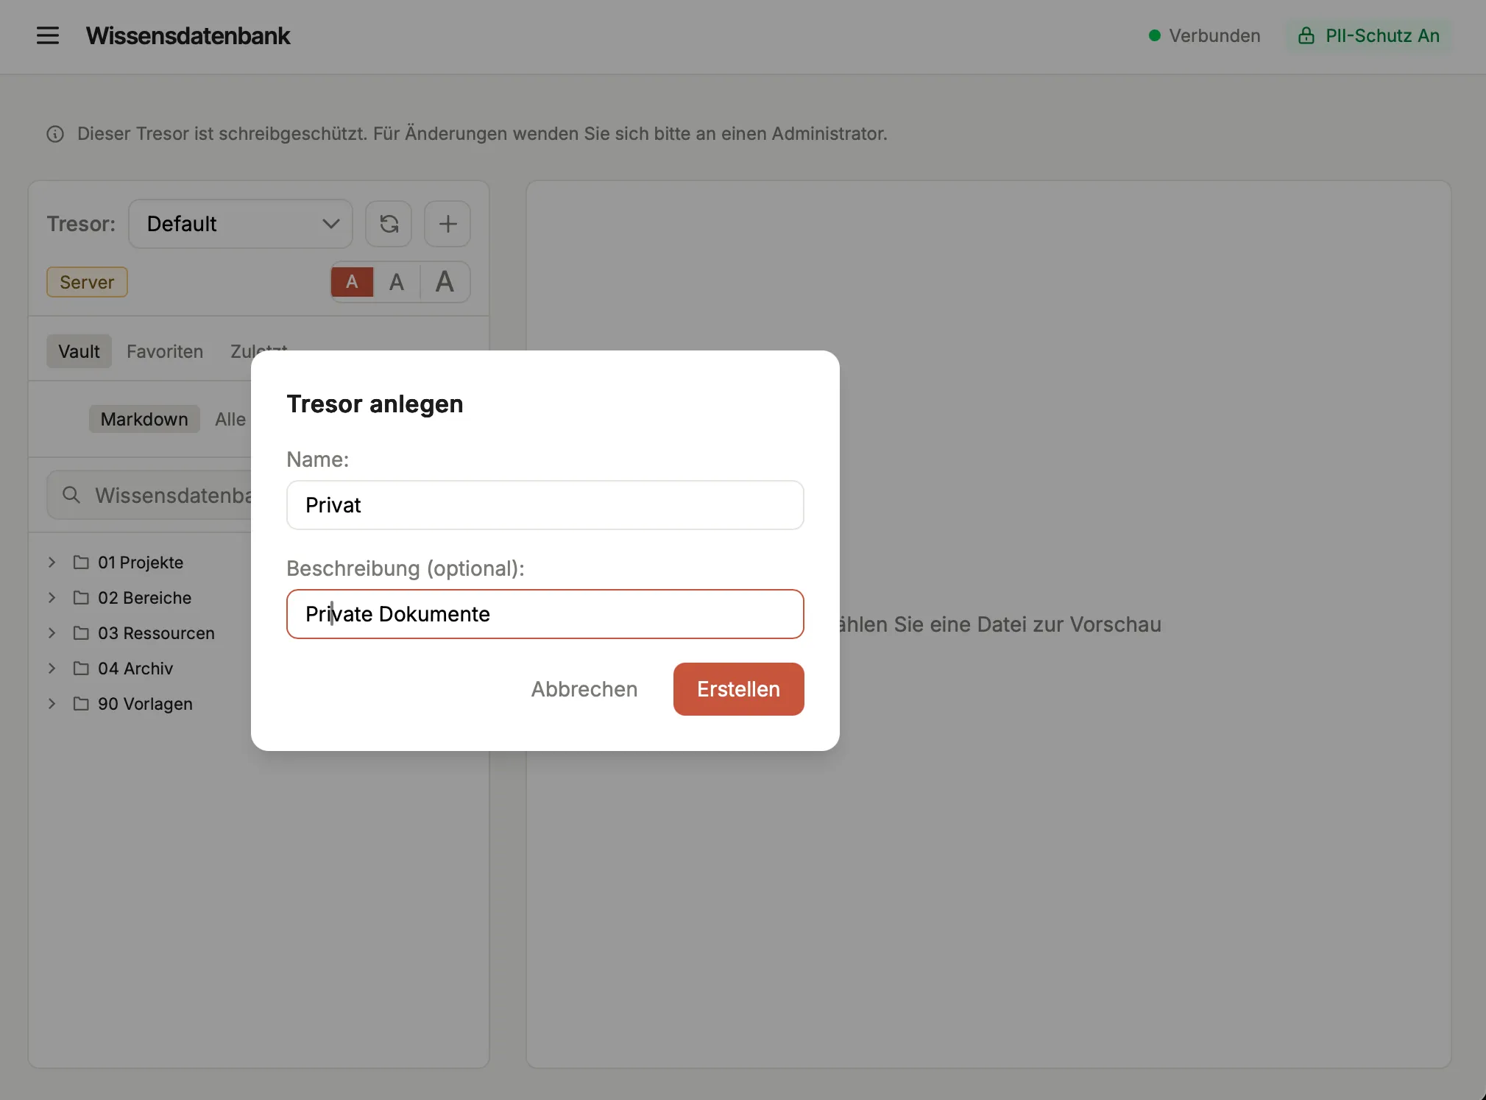The image size is (1486, 1100).
Task: Click the 02 Bereiche label
Action: click(144, 598)
